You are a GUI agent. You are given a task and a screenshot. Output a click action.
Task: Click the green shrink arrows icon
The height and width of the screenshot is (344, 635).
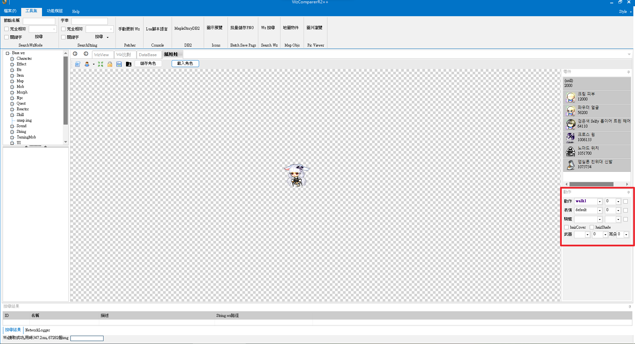[101, 64]
